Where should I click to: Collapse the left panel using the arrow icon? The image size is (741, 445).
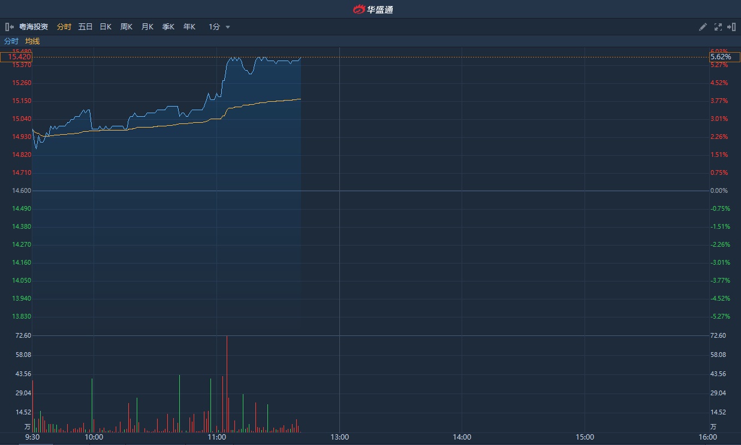click(x=9, y=27)
